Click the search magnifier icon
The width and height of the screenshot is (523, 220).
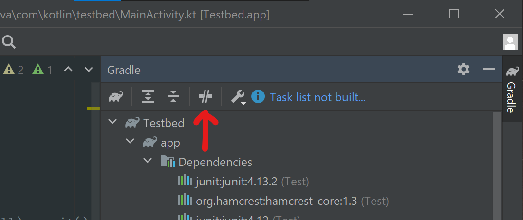click(x=9, y=42)
